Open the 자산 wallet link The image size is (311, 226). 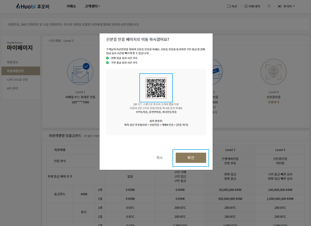tap(232, 6)
